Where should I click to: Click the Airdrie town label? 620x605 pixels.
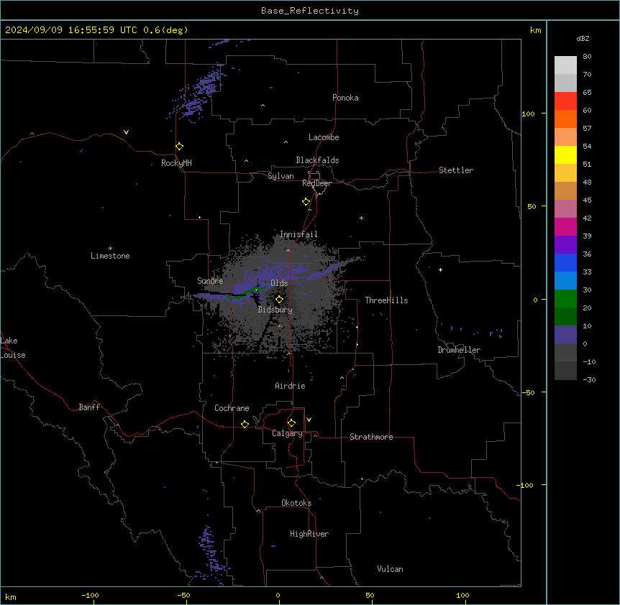[290, 386]
